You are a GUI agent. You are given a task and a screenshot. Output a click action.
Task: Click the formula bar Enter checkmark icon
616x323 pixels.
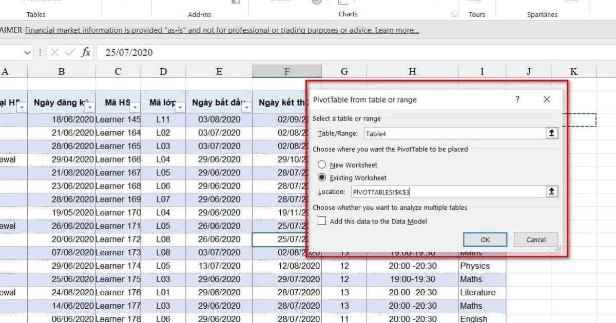pos(70,52)
